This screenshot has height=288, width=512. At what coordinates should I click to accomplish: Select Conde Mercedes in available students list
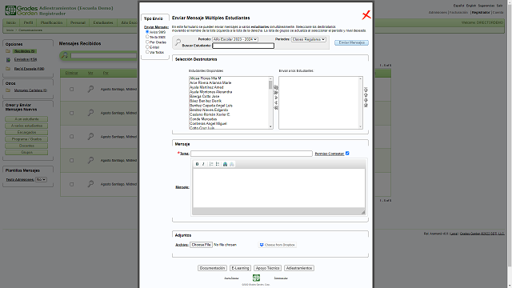[x=203, y=119]
